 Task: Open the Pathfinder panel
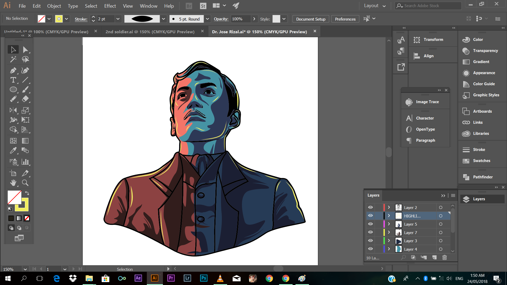(x=482, y=177)
